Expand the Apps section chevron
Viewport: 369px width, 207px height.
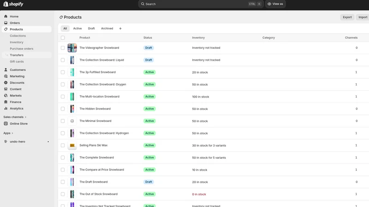(12, 133)
